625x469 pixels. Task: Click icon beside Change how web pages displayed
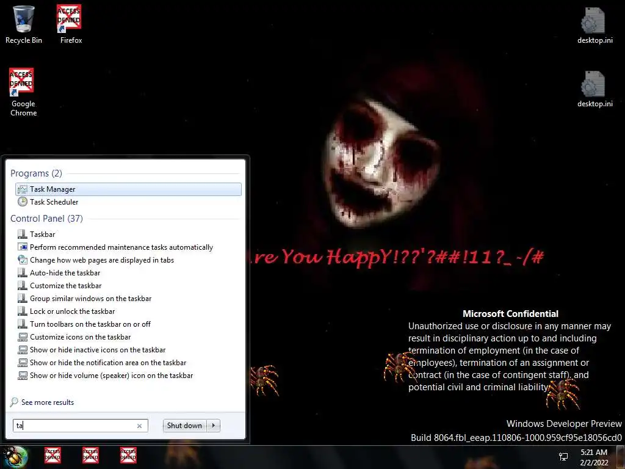tap(23, 260)
